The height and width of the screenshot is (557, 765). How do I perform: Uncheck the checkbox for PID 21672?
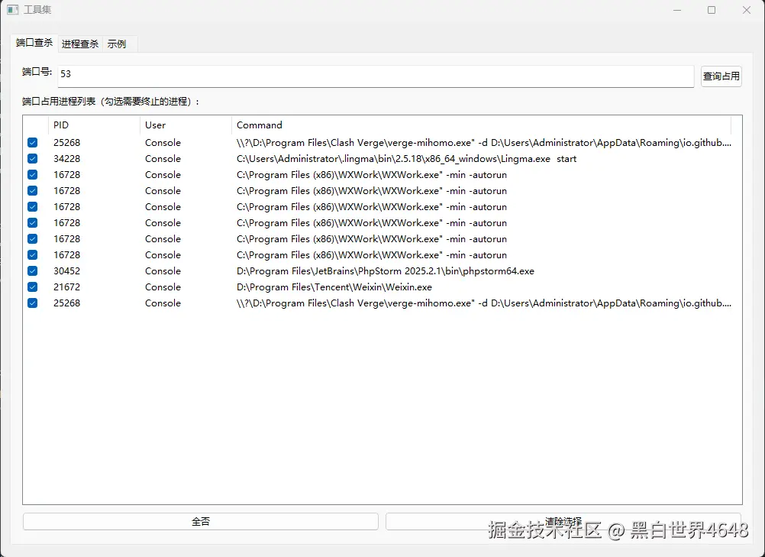click(x=33, y=287)
